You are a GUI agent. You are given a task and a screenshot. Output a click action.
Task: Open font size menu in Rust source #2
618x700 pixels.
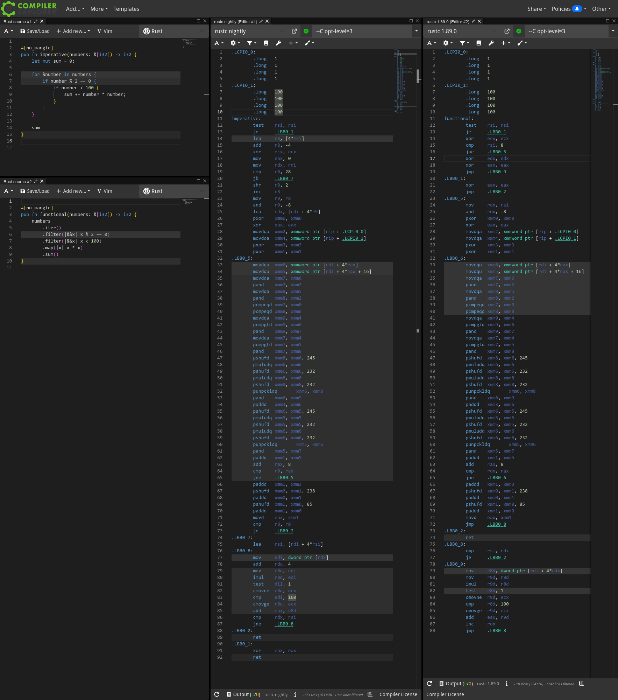pyautogui.click(x=8, y=191)
